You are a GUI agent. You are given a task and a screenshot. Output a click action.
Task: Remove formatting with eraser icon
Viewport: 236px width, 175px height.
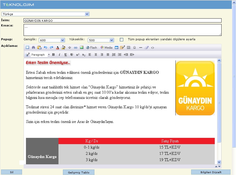pos(147,48)
